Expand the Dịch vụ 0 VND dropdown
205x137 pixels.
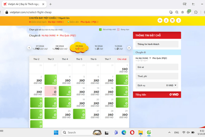click(x=157, y=85)
